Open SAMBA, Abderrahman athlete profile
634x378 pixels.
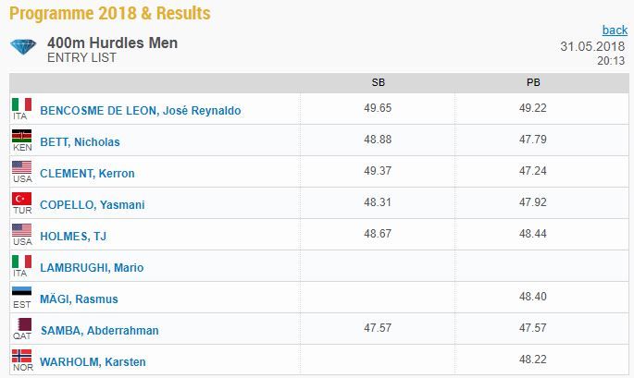click(x=99, y=331)
